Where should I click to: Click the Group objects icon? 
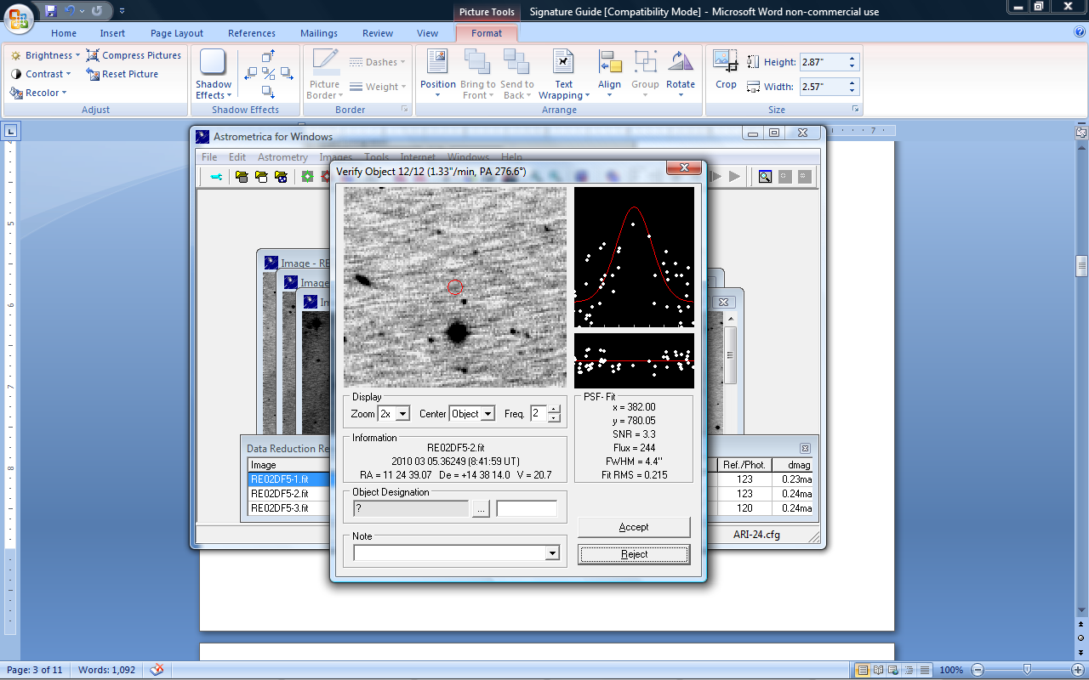tap(645, 63)
